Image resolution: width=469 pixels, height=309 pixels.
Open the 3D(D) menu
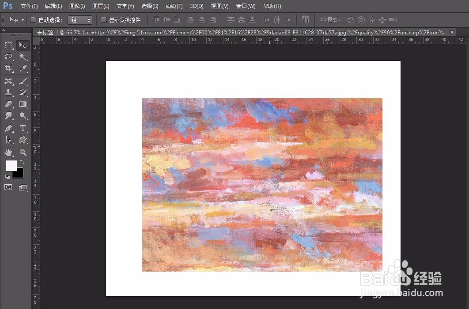(197, 6)
